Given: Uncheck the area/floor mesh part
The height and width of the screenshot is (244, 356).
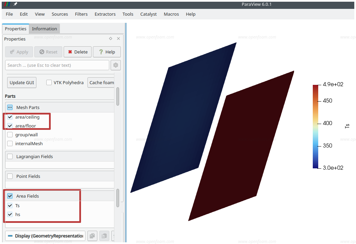Looking at the screenshot, I should 10,126.
